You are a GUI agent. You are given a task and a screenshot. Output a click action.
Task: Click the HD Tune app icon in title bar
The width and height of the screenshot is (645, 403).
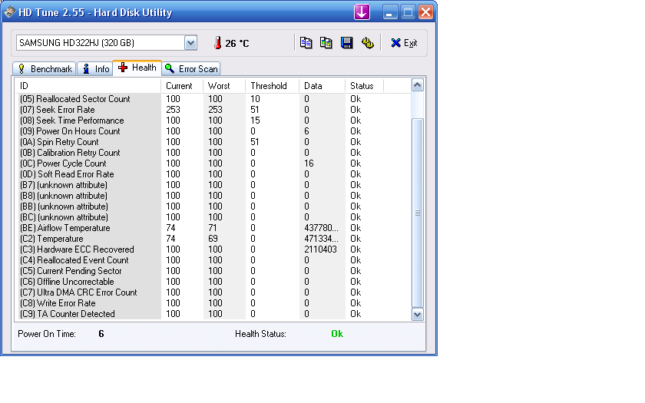click(9, 12)
